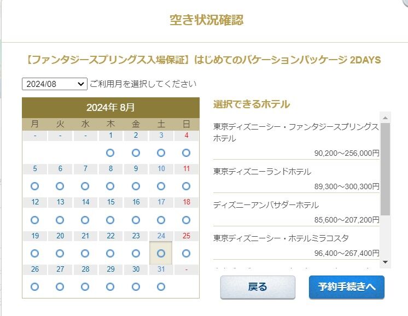Pick the August 26 availability circle

click(35, 286)
